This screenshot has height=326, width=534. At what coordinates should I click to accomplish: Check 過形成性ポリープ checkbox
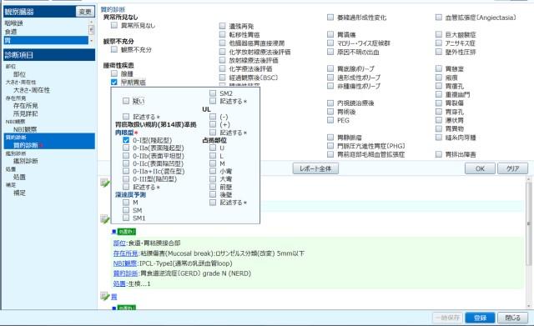click(x=330, y=78)
